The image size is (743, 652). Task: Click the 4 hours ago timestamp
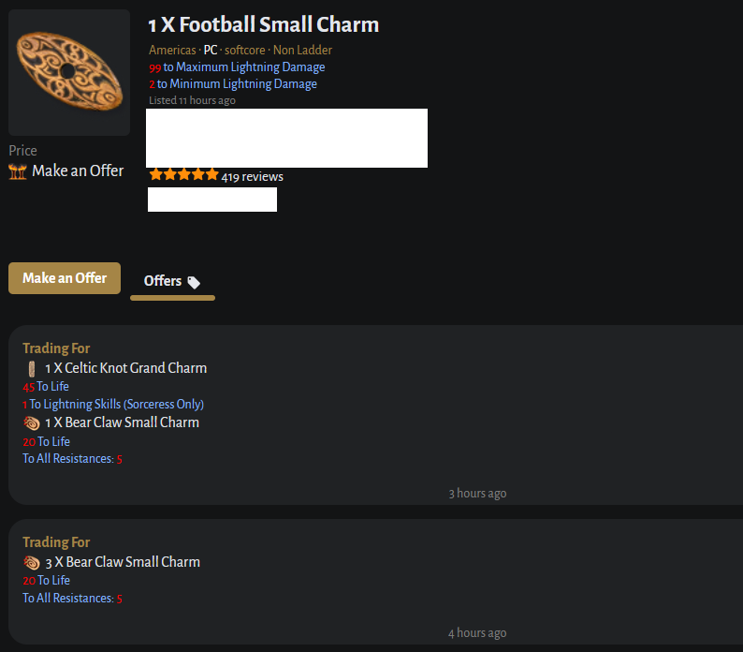point(477,633)
